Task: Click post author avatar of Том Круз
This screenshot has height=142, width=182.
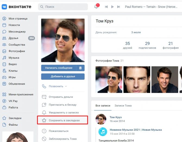Action: click(101, 119)
